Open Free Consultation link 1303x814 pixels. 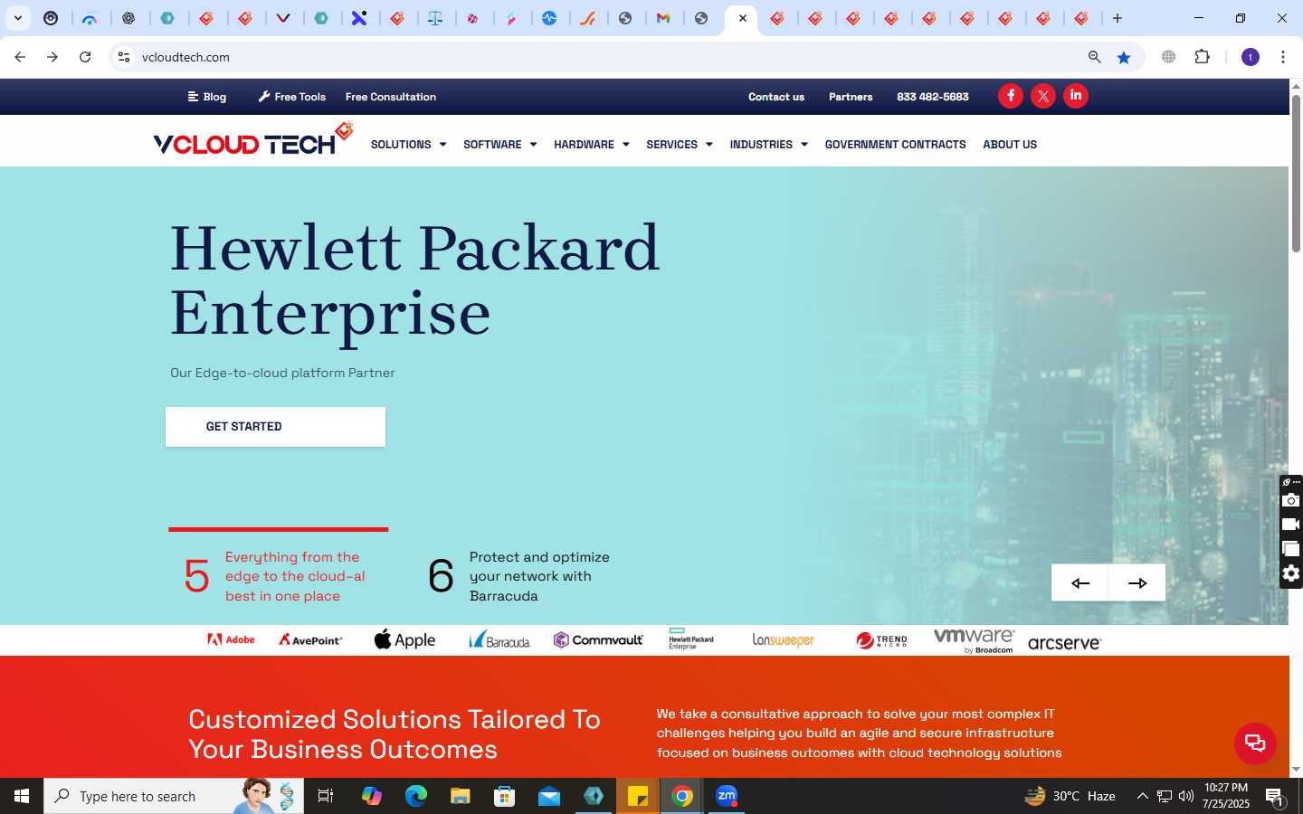(x=390, y=97)
